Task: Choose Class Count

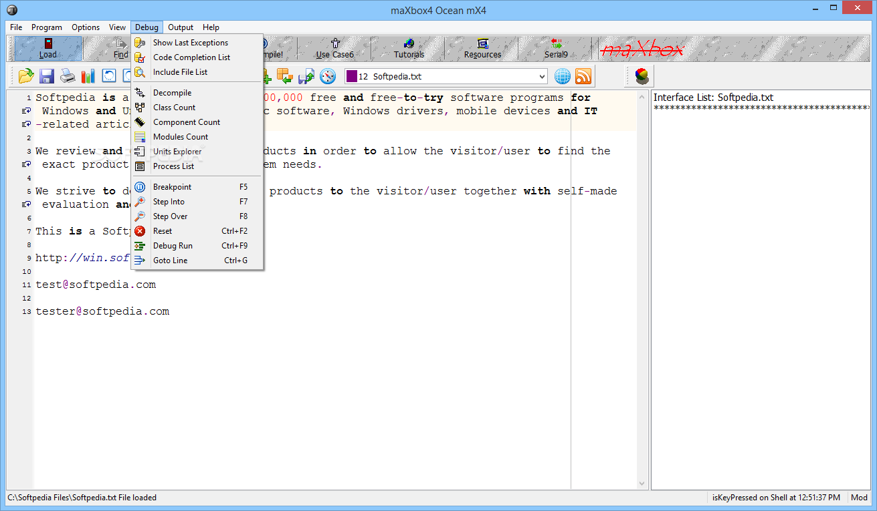Action: click(197, 108)
